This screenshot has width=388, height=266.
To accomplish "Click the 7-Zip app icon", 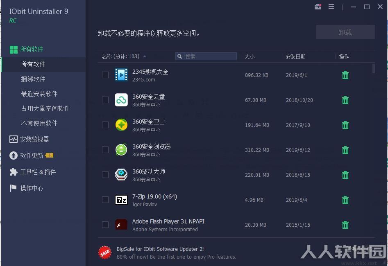I will 121,200.
